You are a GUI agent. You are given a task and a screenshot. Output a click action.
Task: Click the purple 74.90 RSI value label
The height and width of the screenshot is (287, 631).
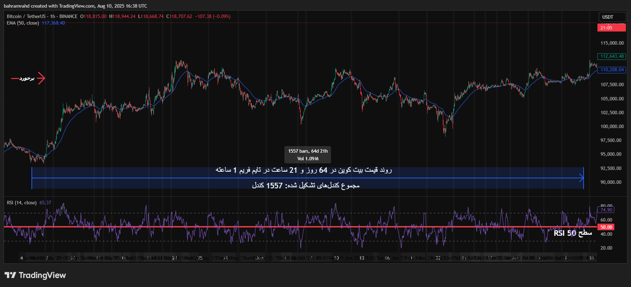[606, 210]
